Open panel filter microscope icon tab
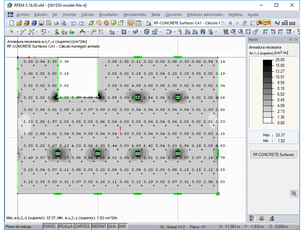The width and height of the screenshot is (304, 230). pos(272,218)
